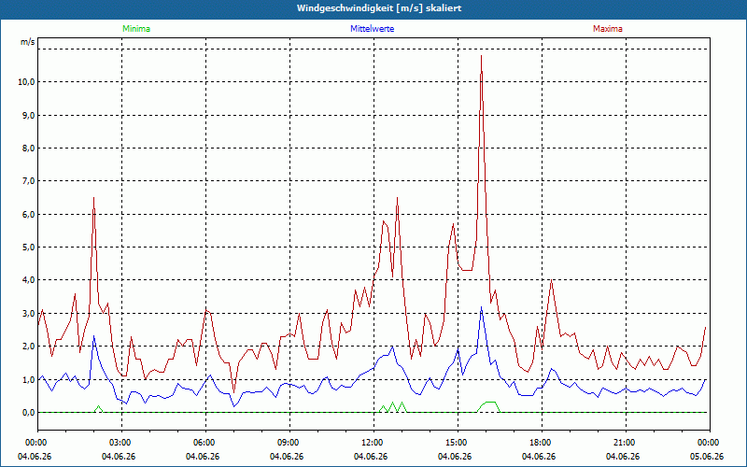The width and height of the screenshot is (747, 467).
Task: Click the blue Mittelwerte legend label
Action: [372, 29]
